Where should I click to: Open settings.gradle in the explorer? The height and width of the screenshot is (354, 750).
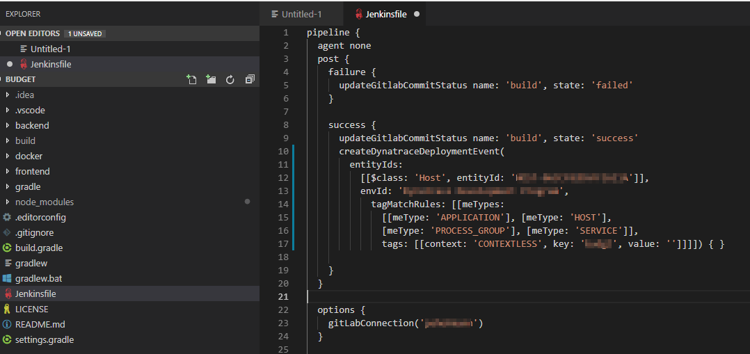coord(44,339)
